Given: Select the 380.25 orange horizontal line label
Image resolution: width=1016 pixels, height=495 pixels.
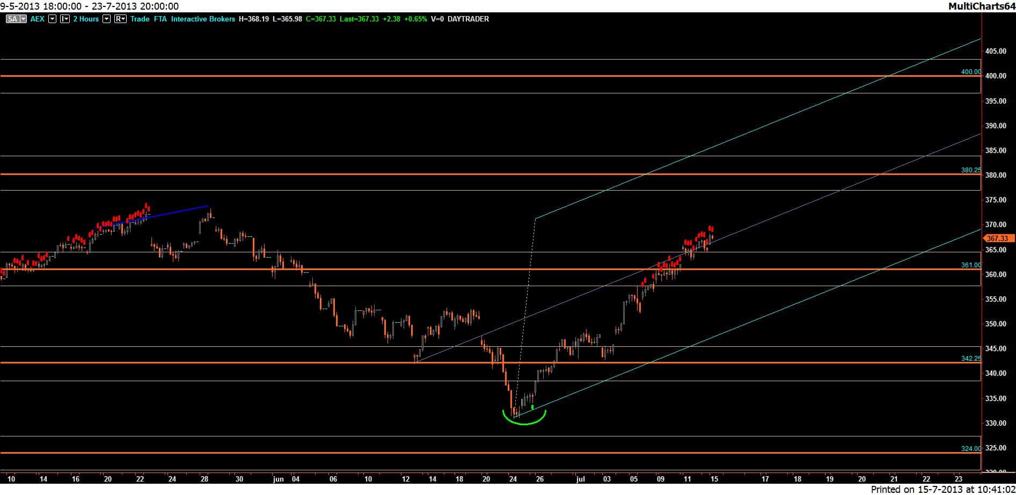Looking at the screenshot, I should pos(970,170).
